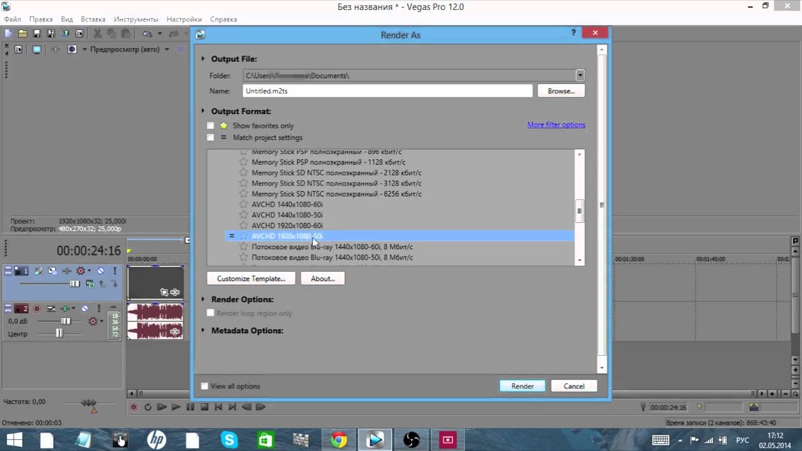Collapse the Metadata Options section

pos(202,330)
